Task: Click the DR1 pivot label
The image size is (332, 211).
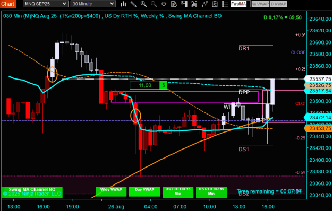Action: point(244,49)
